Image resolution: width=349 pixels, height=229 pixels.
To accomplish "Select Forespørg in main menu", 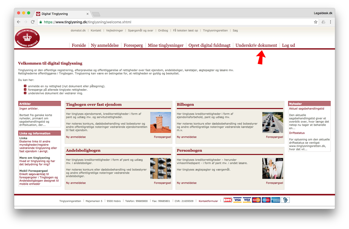I will [x=133, y=45].
